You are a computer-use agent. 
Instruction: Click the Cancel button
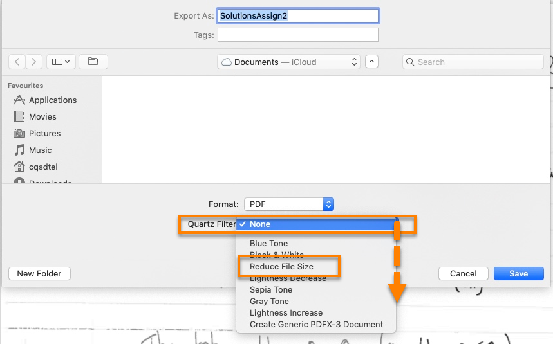coord(463,273)
